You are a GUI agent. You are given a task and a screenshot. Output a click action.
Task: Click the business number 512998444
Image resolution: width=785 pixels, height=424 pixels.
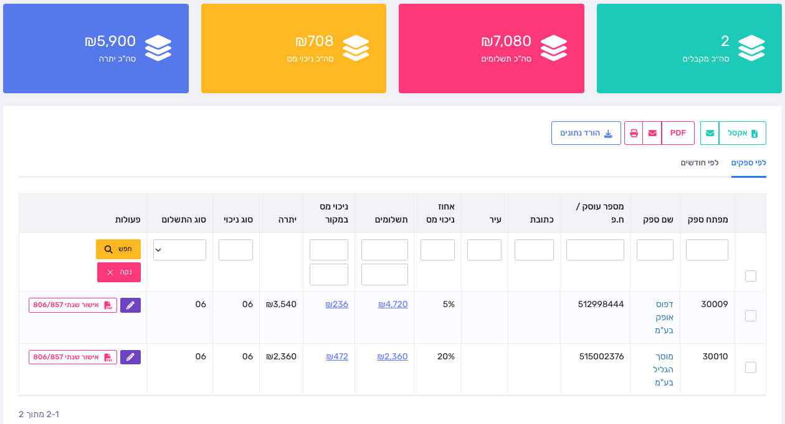point(601,305)
